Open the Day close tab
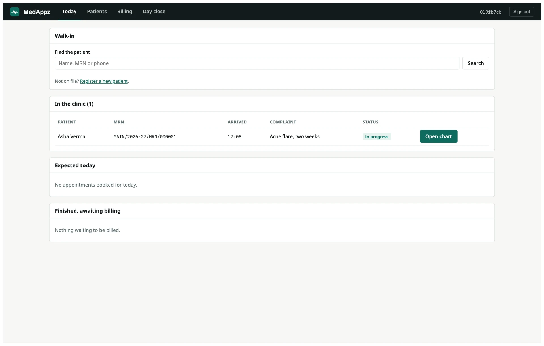 pos(154,12)
